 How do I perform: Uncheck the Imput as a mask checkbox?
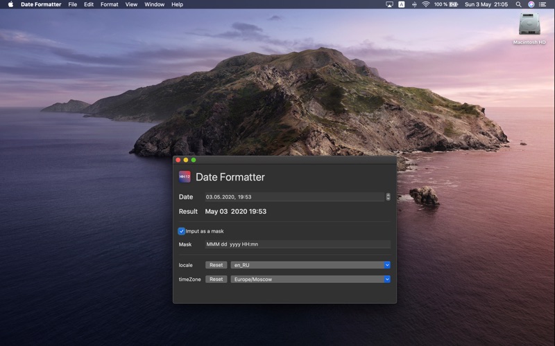point(181,231)
